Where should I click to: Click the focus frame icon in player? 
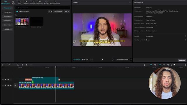point(113,60)
